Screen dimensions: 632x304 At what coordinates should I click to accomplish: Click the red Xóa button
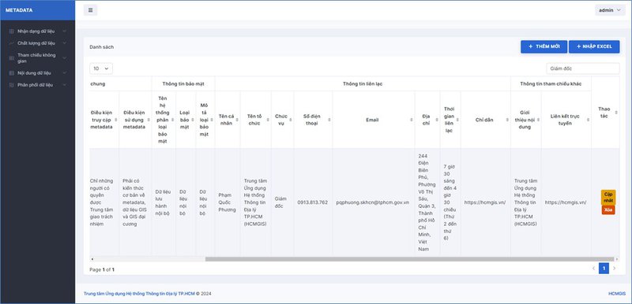pyautogui.click(x=608, y=210)
